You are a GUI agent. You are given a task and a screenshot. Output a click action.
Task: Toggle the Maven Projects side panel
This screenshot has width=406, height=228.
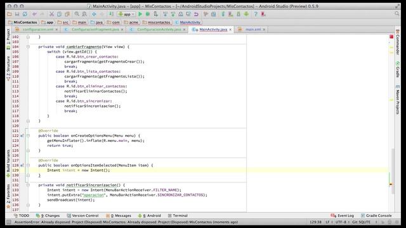(398, 99)
